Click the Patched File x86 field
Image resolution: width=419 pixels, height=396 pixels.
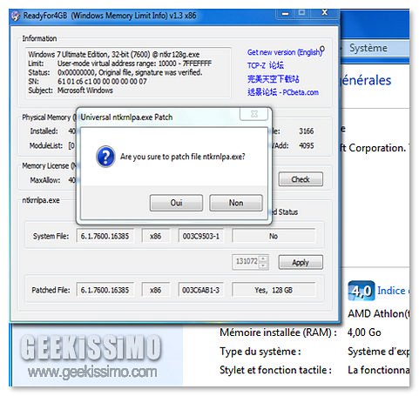coord(155,290)
